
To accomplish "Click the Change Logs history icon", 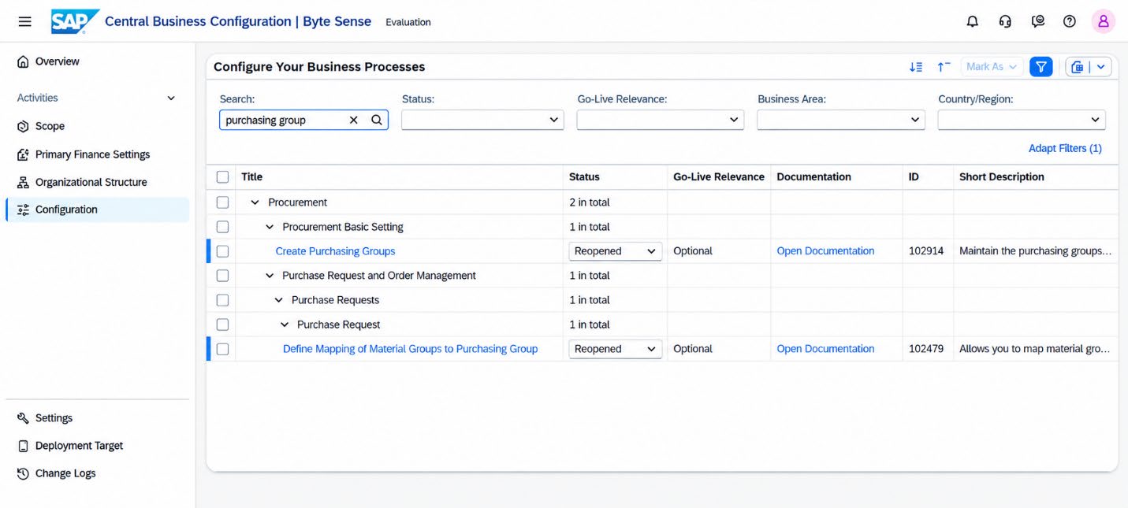I will pyautogui.click(x=23, y=473).
